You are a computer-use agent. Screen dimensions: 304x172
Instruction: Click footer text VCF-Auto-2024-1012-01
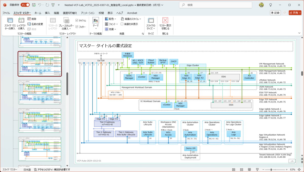click(89, 161)
